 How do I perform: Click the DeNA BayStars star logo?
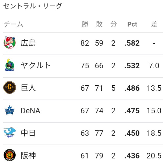point(10,110)
